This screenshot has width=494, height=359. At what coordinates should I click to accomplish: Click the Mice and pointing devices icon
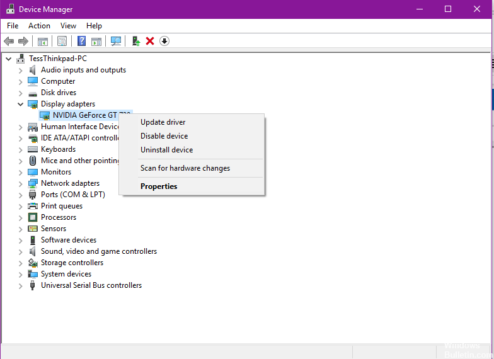point(33,161)
